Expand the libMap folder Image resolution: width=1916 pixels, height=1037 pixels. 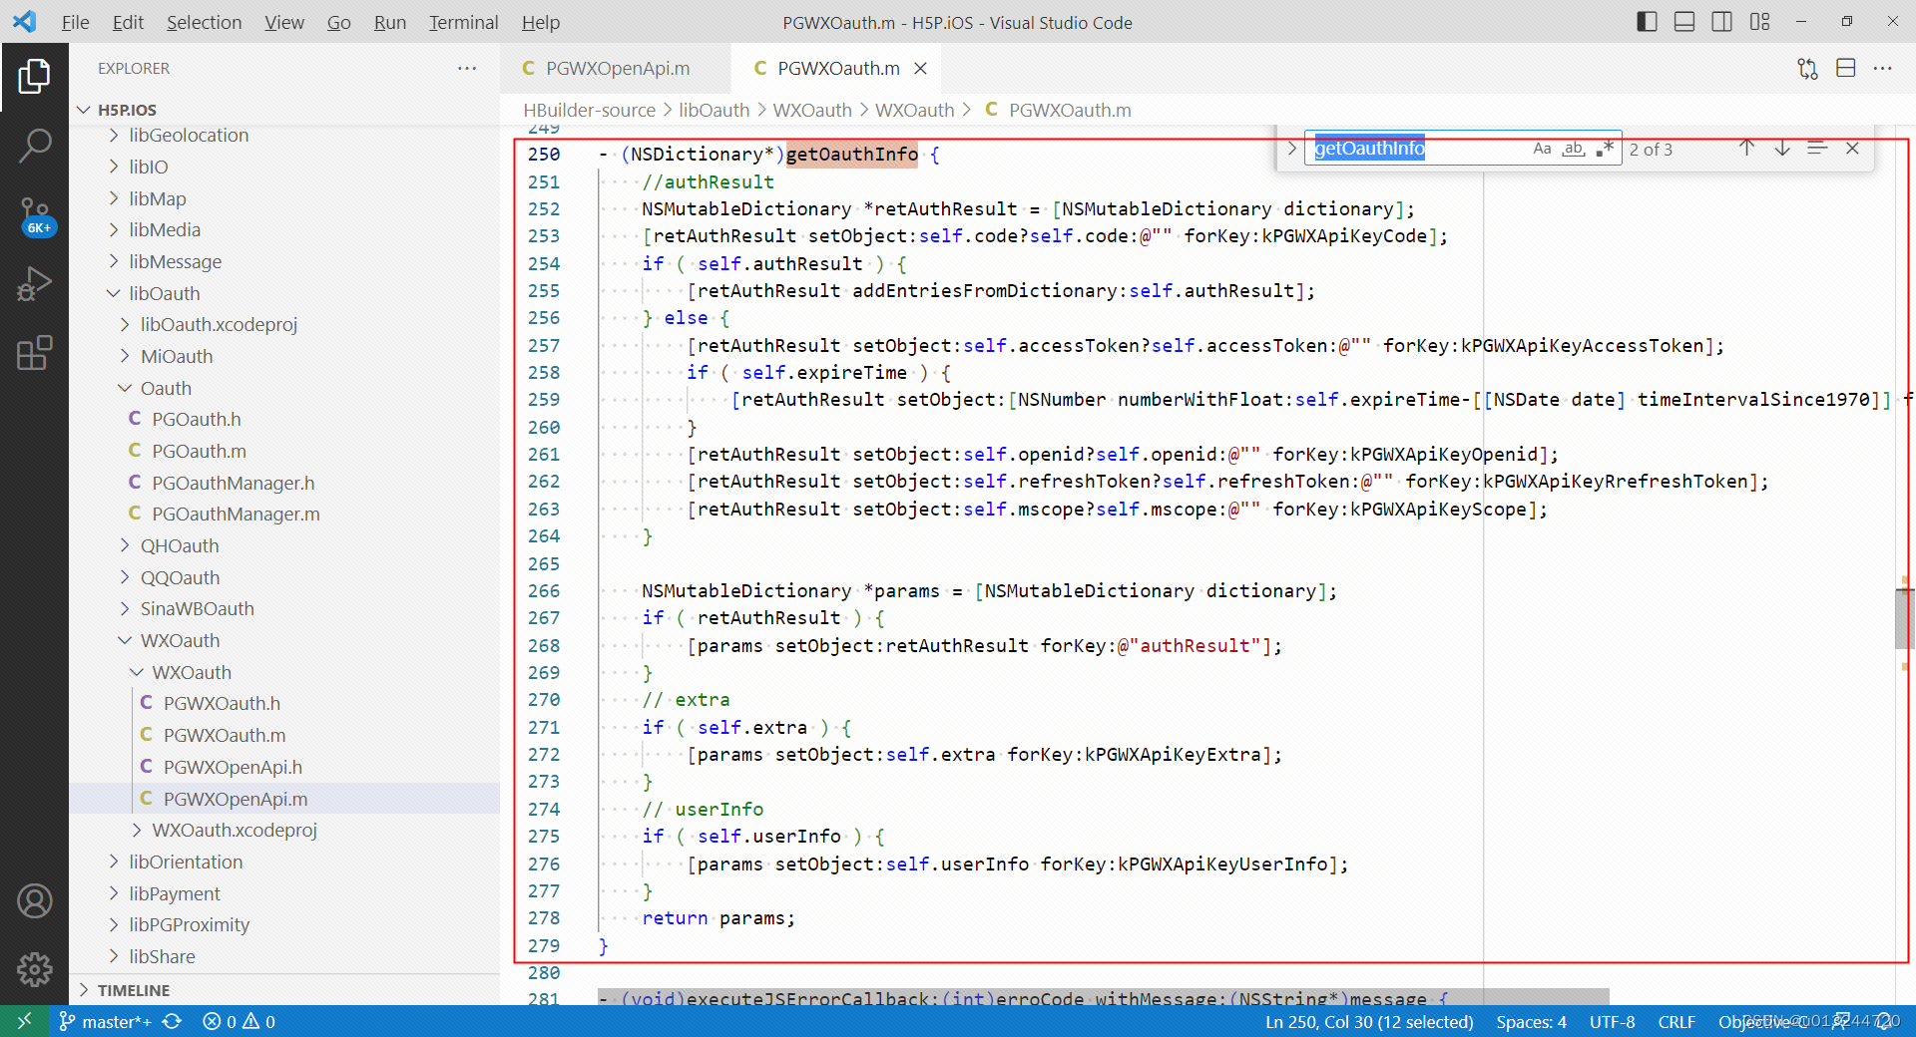click(x=114, y=198)
